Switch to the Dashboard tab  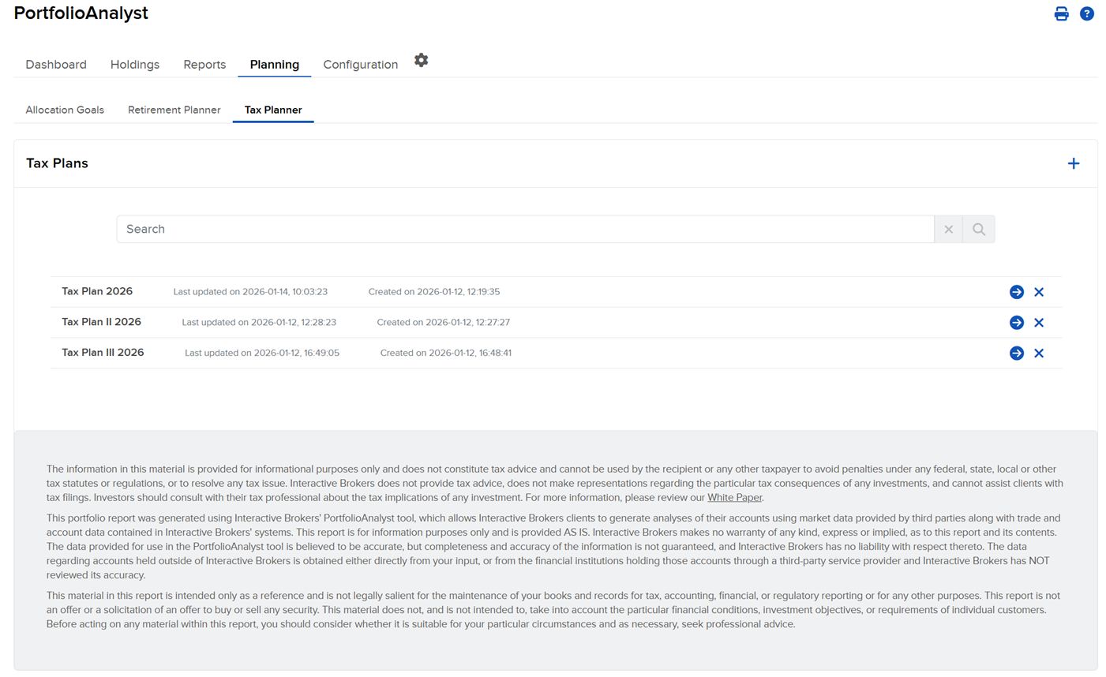[56, 64]
